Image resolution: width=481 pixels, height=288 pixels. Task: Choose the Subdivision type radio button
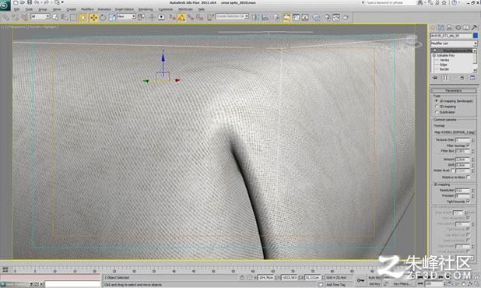pyautogui.click(x=436, y=112)
